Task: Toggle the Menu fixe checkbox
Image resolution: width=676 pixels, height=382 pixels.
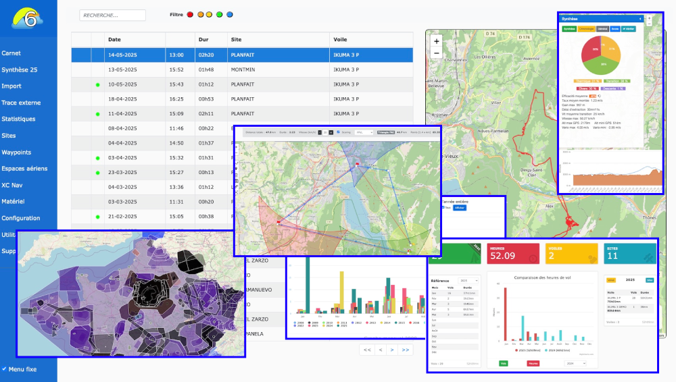Action: [x=4, y=369]
